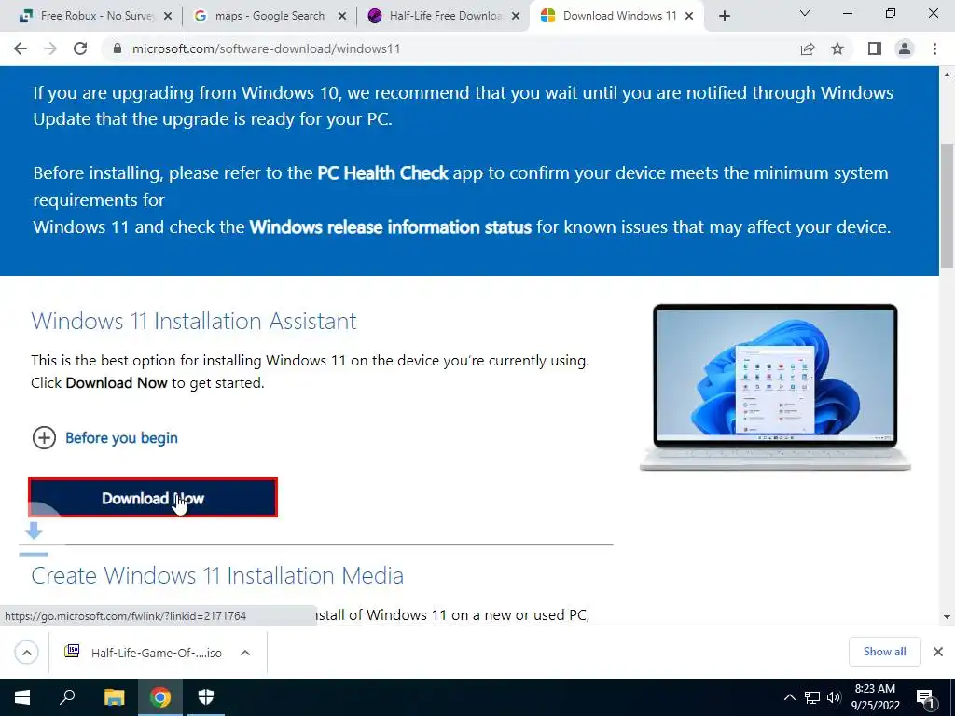Open Windows Security from the taskbar
The width and height of the screenshot is (955, 716).
tap(206, 697)
